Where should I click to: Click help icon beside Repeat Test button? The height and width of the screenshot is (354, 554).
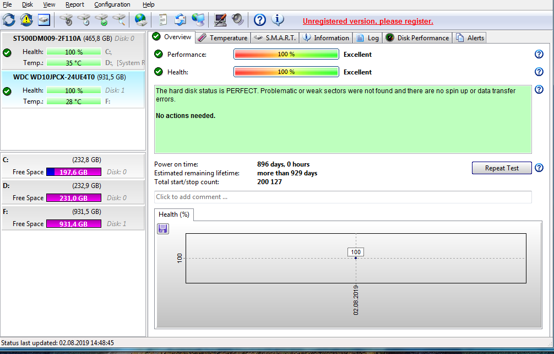539,168
